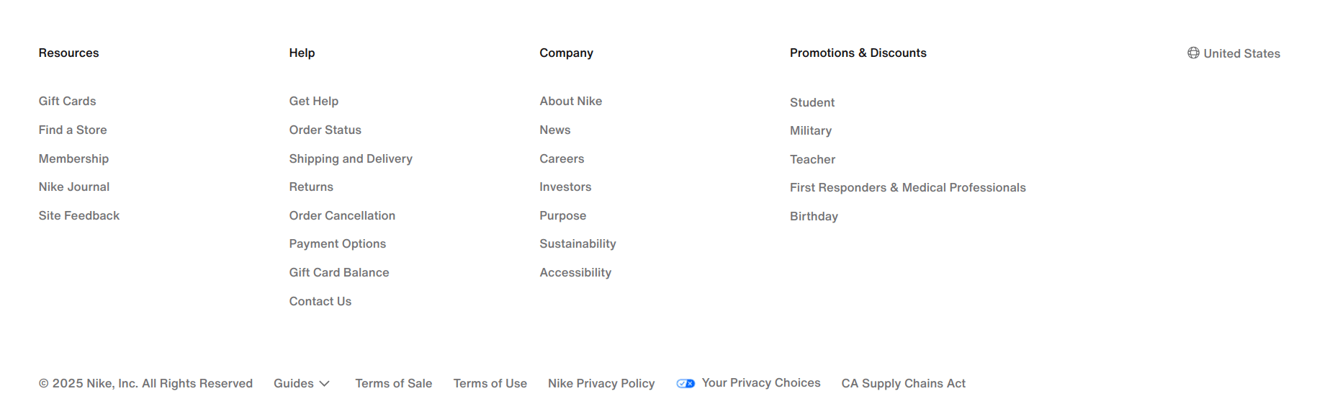1317x404 pixels.
Task: Click the privacy choices toggle icon
Action: point(686,384)
